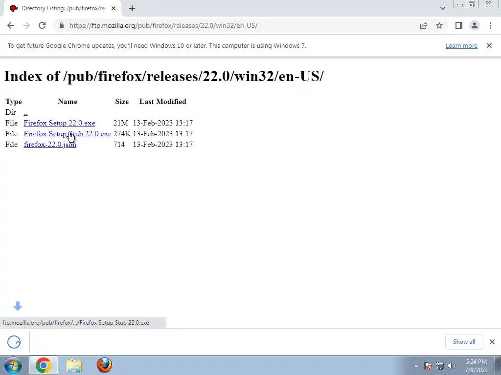Image resolution: width=501 pixels, height=375 pixels.
Task: Open the network tray icon
Action: click(x=440, y=366)
